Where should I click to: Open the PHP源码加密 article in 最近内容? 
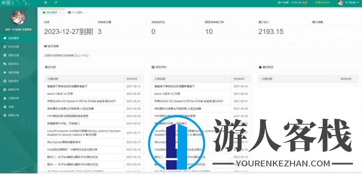coord(68,116)
